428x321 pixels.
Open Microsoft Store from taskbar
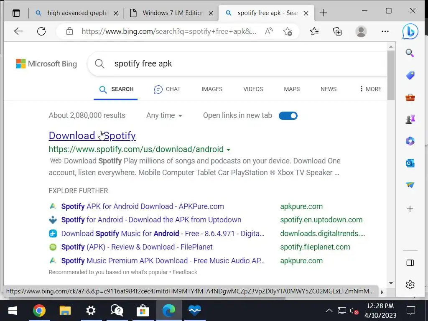click(143, 311)
